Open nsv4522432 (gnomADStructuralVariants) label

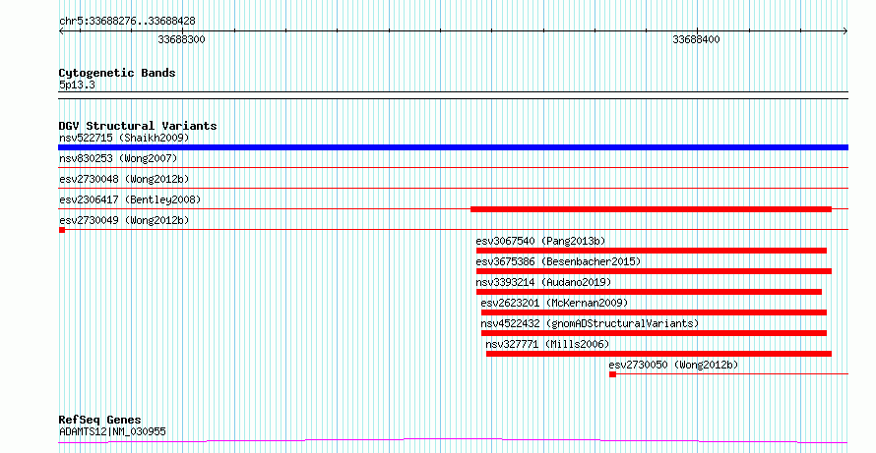[x=590, y=323]
